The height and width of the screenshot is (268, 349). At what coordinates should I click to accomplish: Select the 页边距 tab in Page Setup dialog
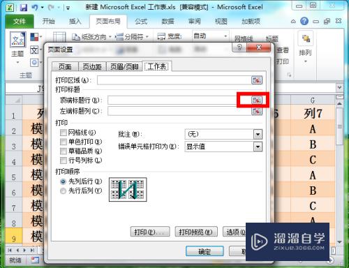coord(92,67)
